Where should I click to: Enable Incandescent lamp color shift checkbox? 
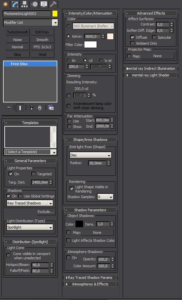click(x=69, y=106)
